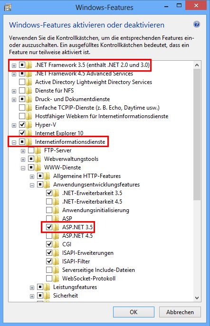210x326 pixels.
Task: Select the Webverwaltungstools label
Action: coord(71,159)
